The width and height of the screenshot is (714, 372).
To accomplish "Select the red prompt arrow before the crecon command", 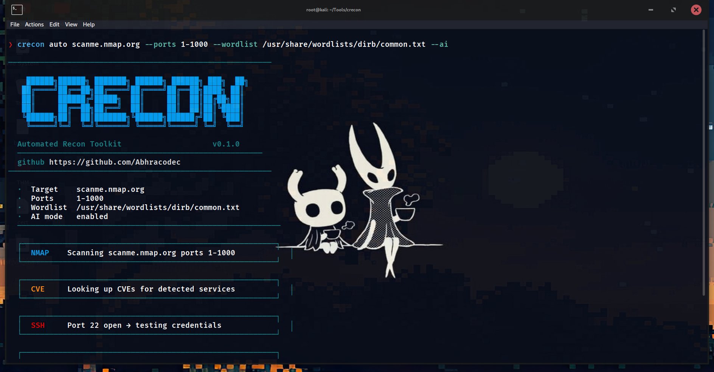I will point(10,45).
